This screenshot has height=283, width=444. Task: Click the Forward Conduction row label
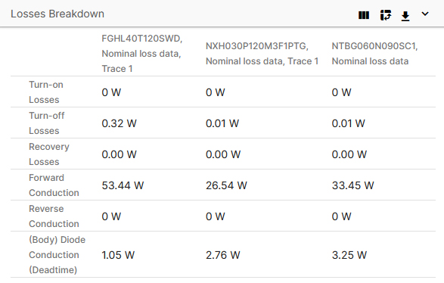54,185
